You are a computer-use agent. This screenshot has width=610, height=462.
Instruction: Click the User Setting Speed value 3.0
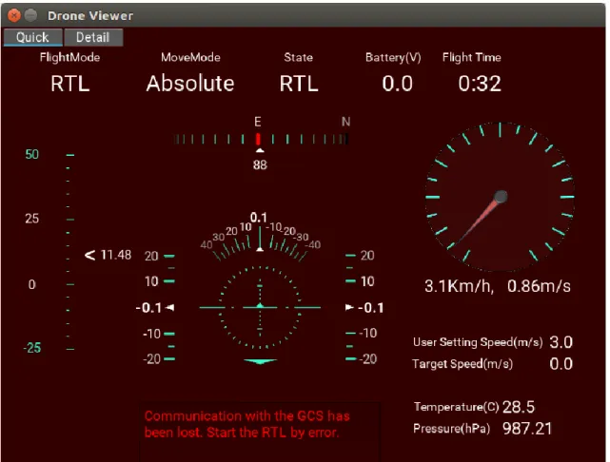tap(561, 342)
